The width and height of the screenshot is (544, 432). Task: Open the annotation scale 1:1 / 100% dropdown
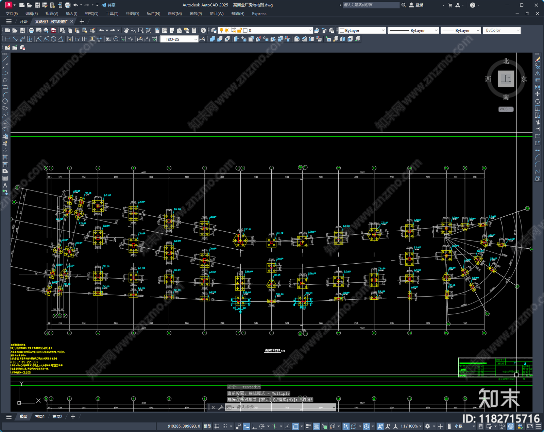(411, 426)
